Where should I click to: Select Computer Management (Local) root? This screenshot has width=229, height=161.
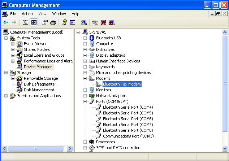pyautogui.click(x=37, y=32)
